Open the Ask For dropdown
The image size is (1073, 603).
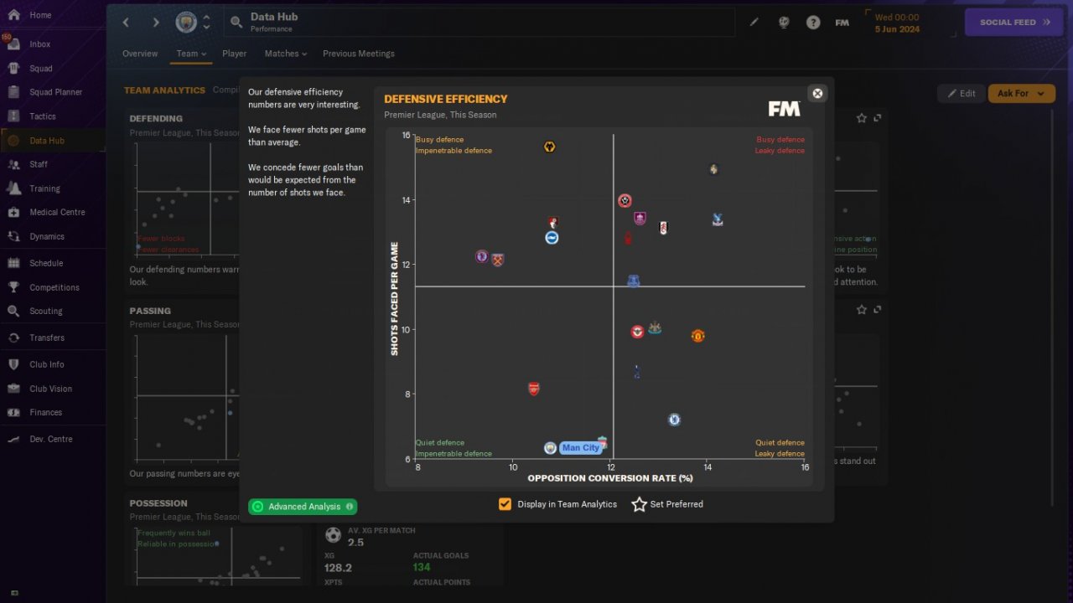(x=1021, y=94)
